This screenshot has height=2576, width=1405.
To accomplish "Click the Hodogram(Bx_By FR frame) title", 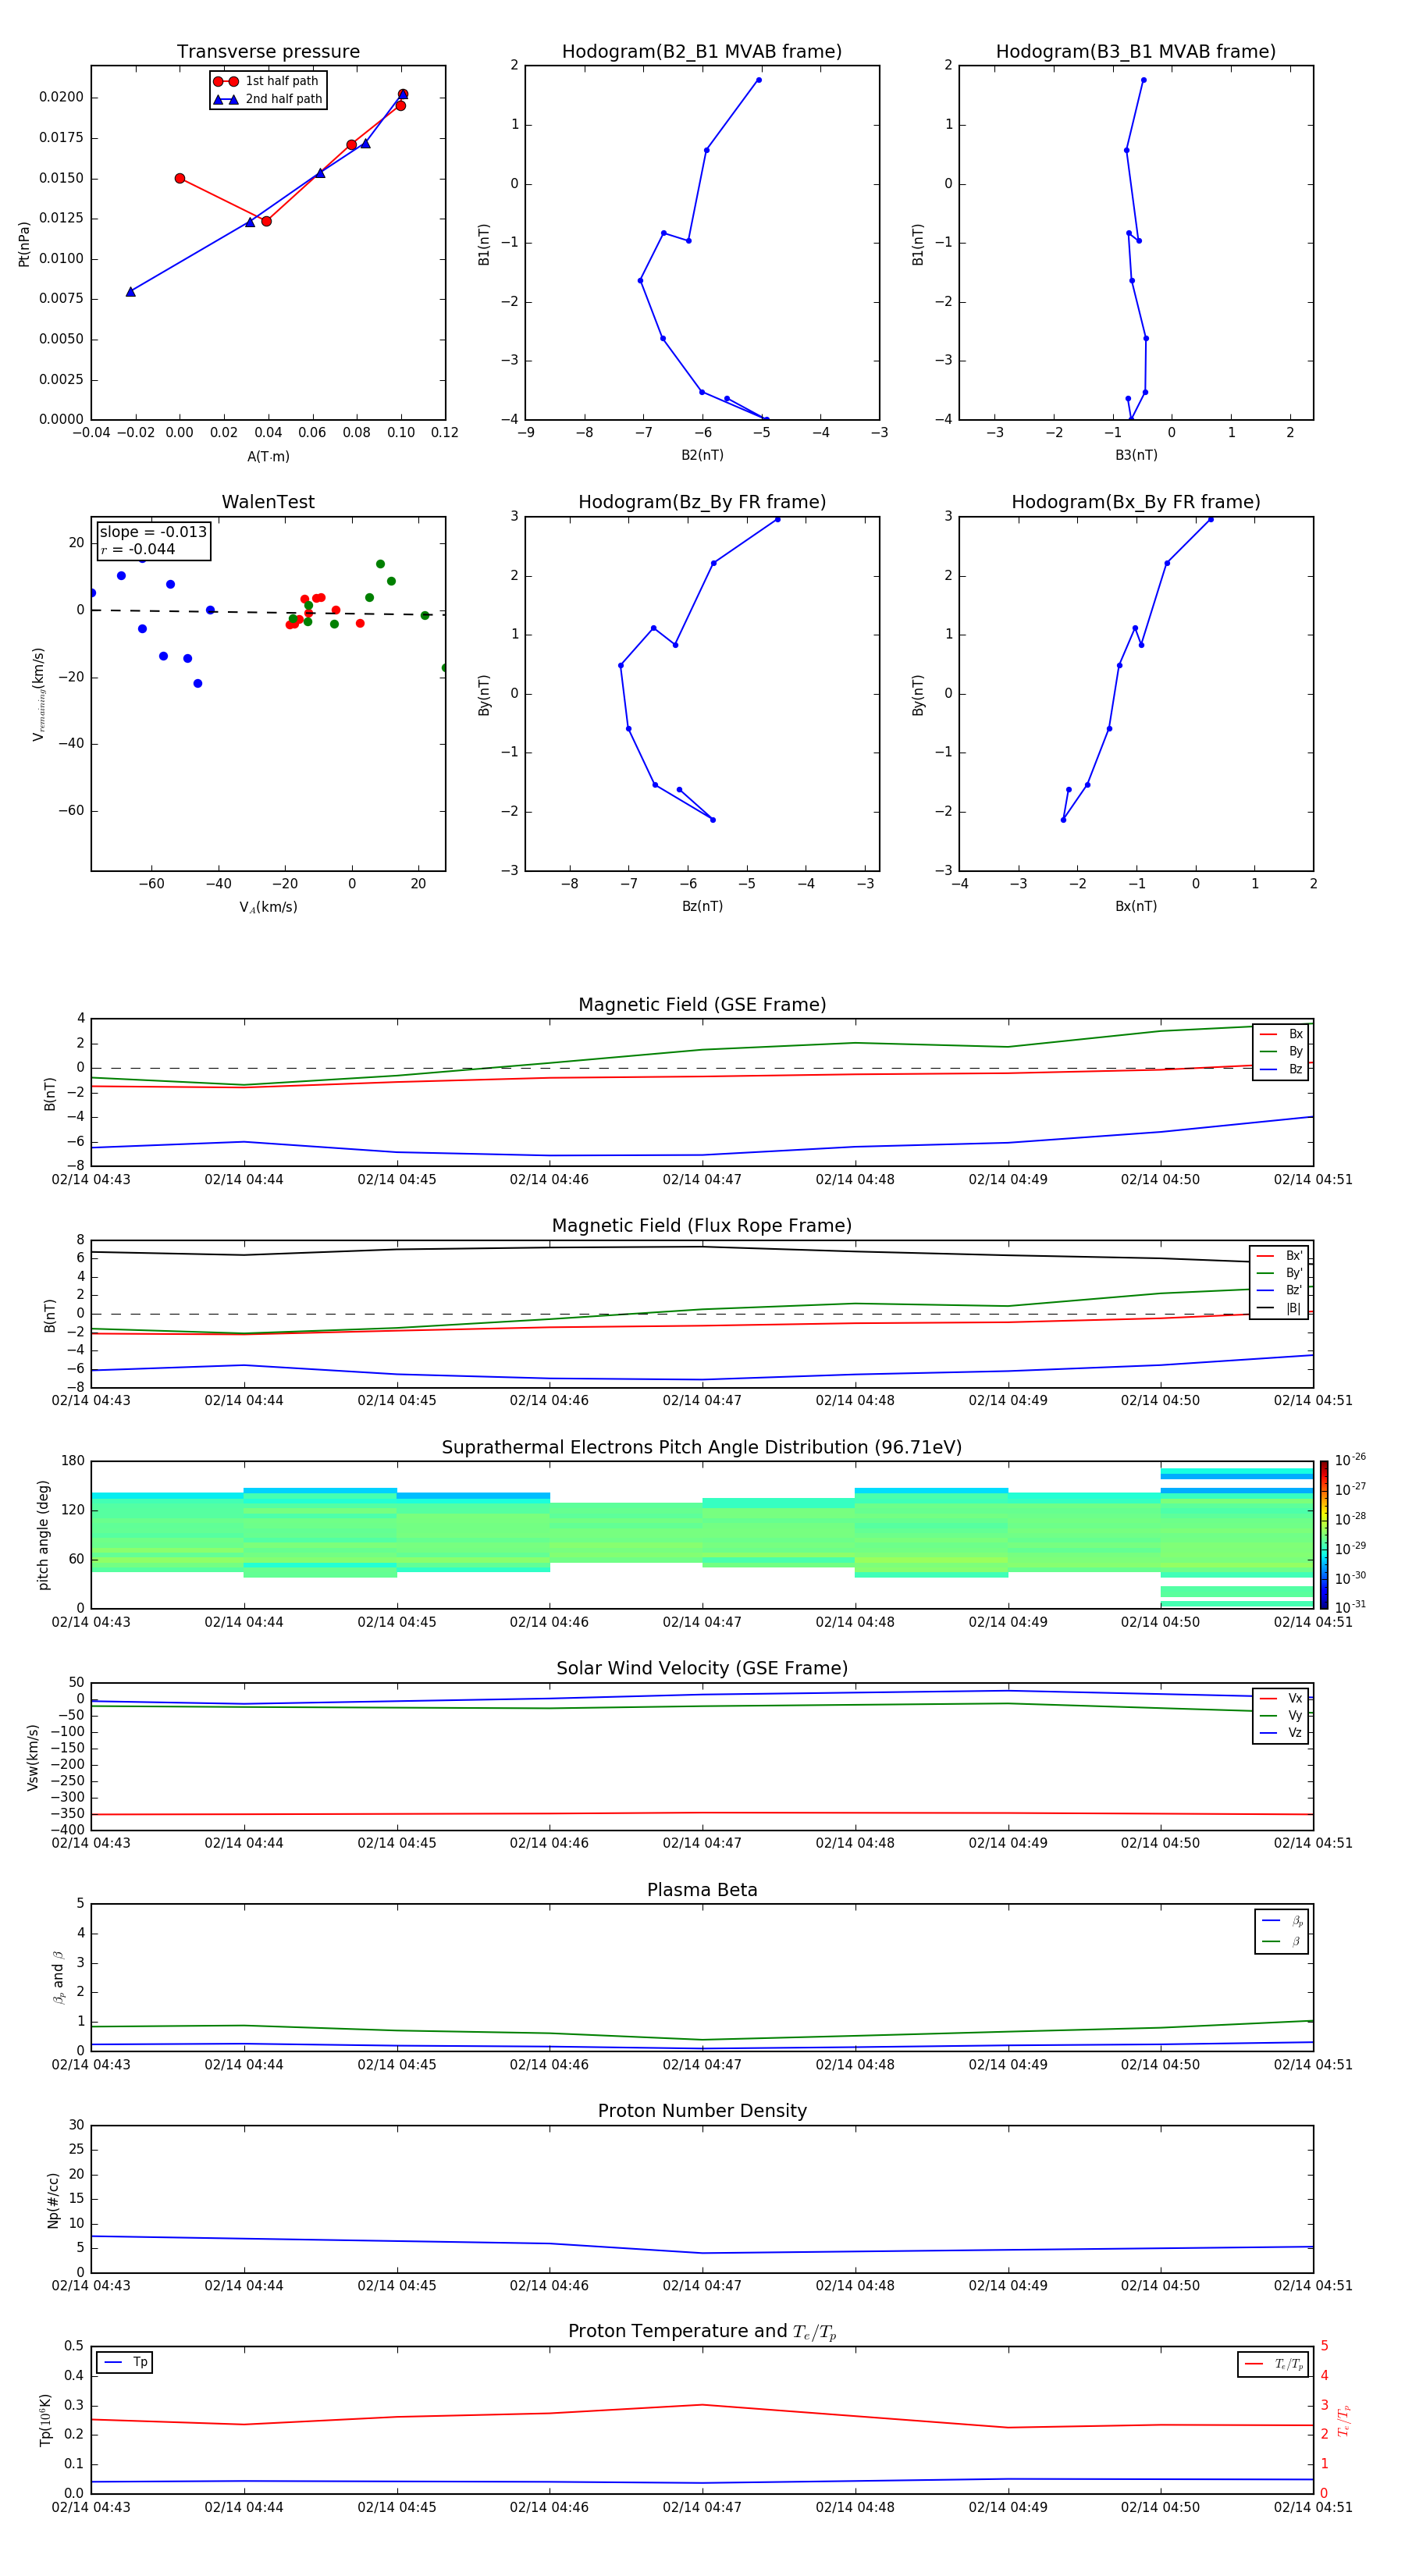I will coord(1136,502).
